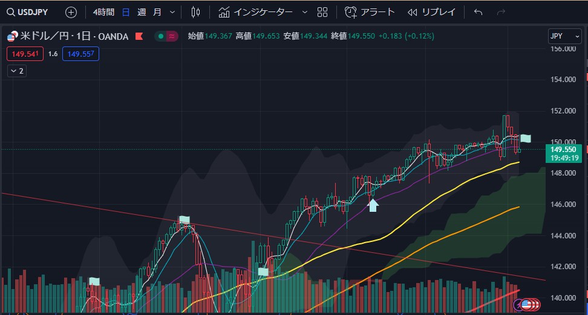
Task: Toggle the green market status dot
Action: [161, 36]
